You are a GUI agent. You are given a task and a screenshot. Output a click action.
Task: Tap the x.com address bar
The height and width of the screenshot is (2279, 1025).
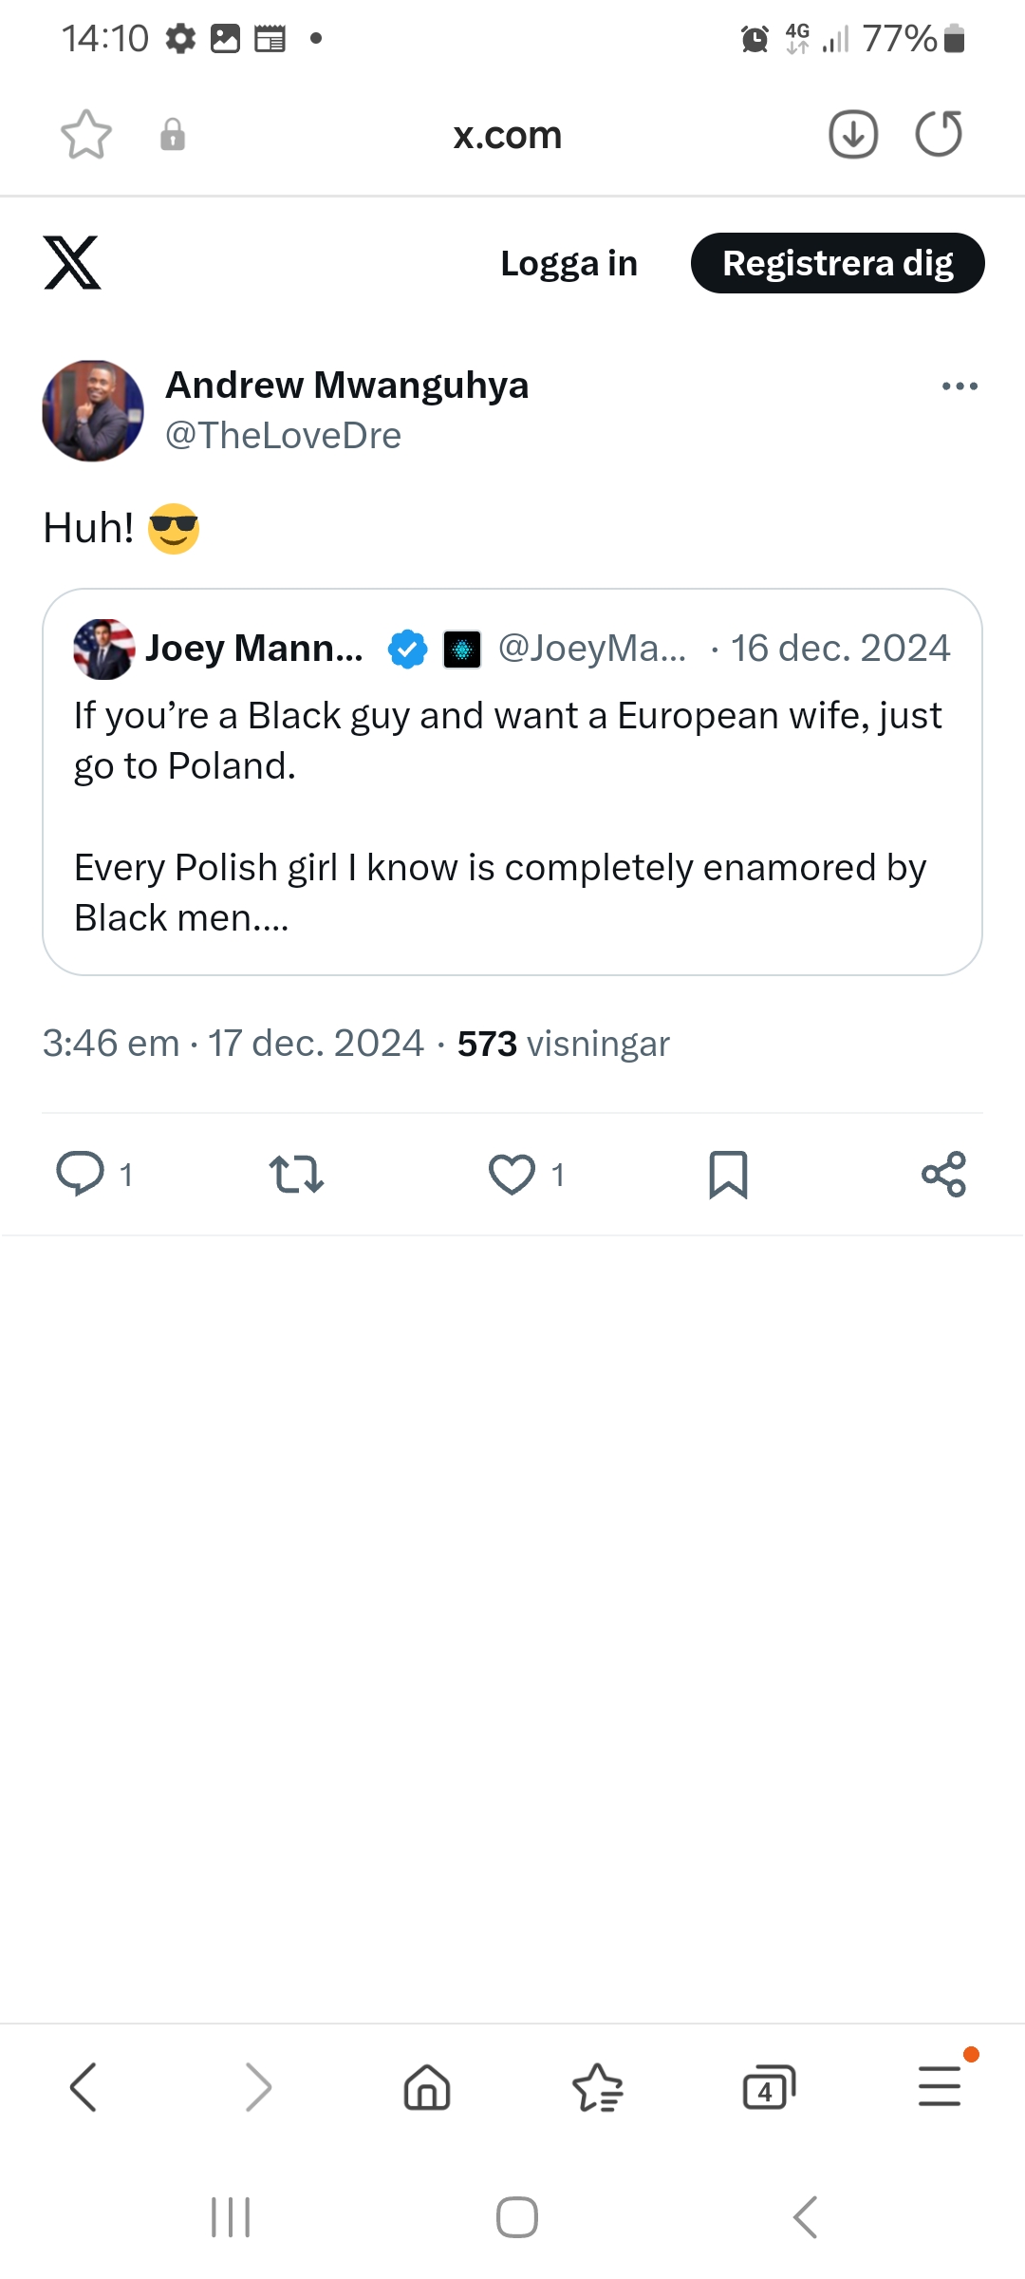click(x=508, y=135)
